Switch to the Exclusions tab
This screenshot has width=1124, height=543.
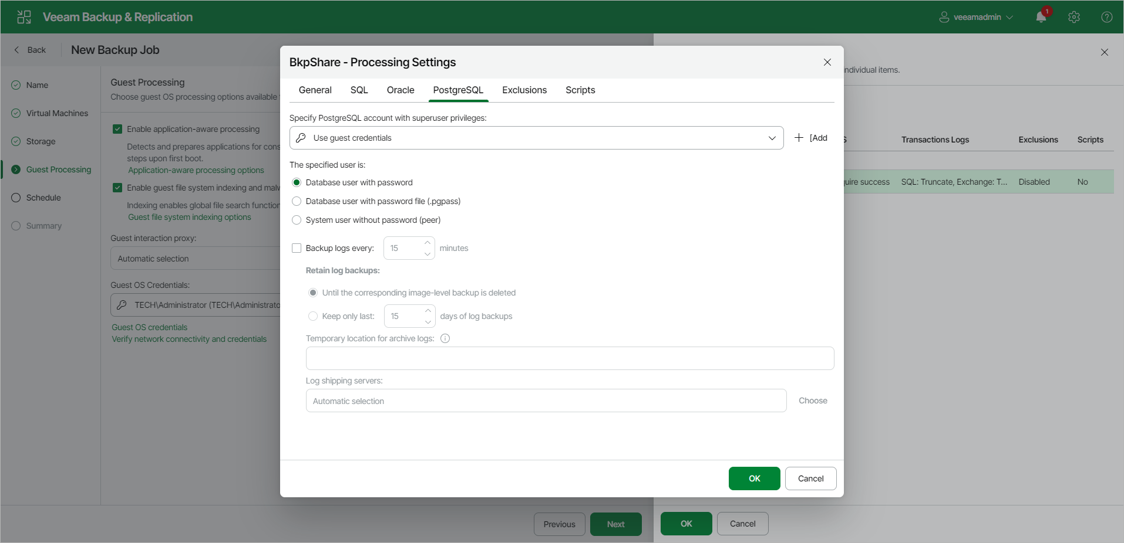(x=524, y=90)
